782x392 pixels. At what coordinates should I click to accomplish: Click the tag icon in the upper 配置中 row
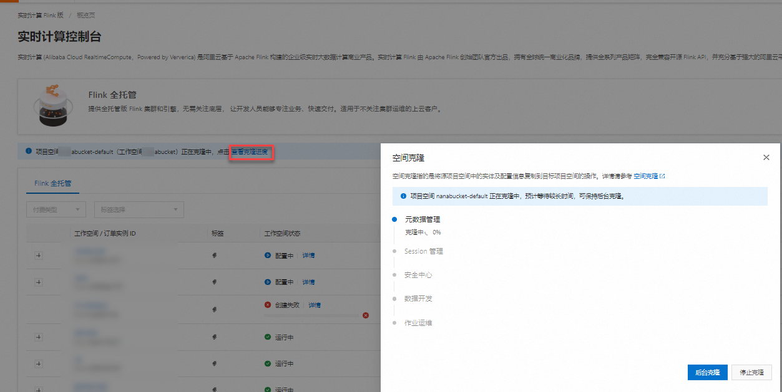coord(214,256)
